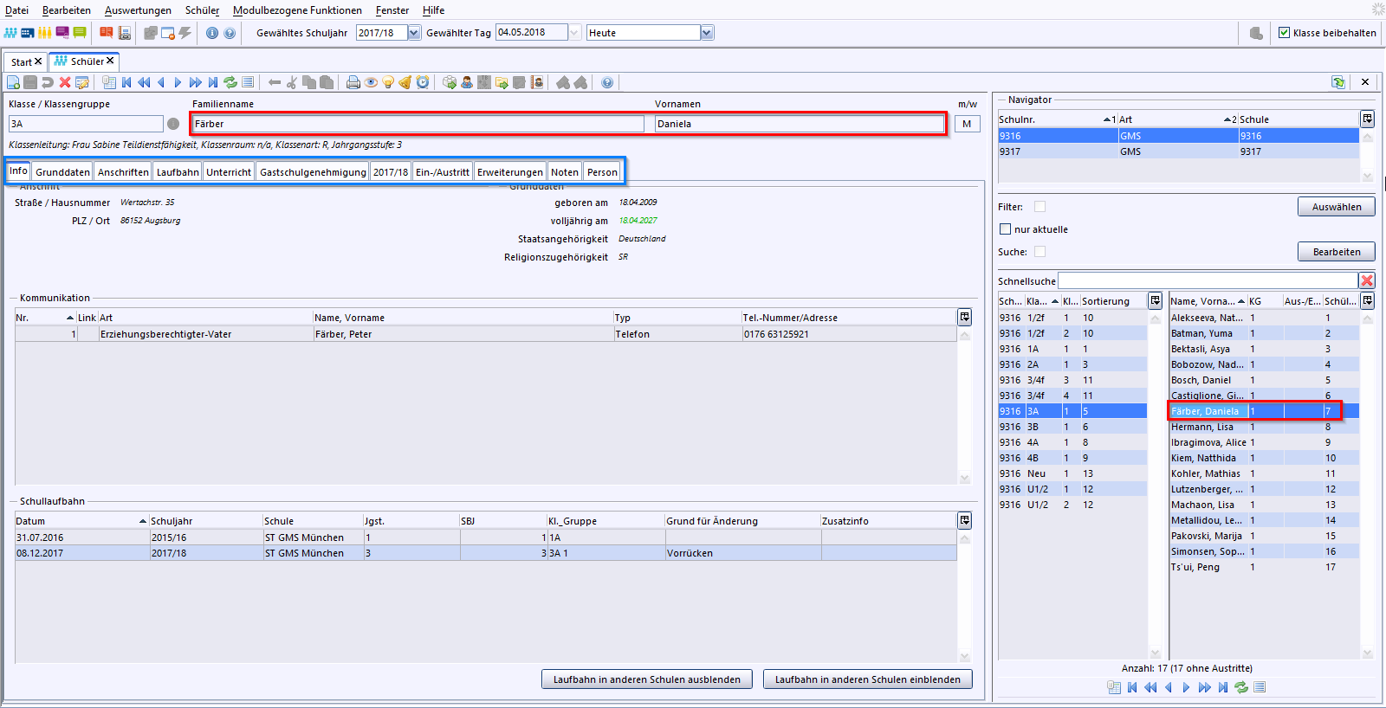Go to next record with single right arrow in student toolbar
The width and height of the screenshot is (1386, 708).
178,82
